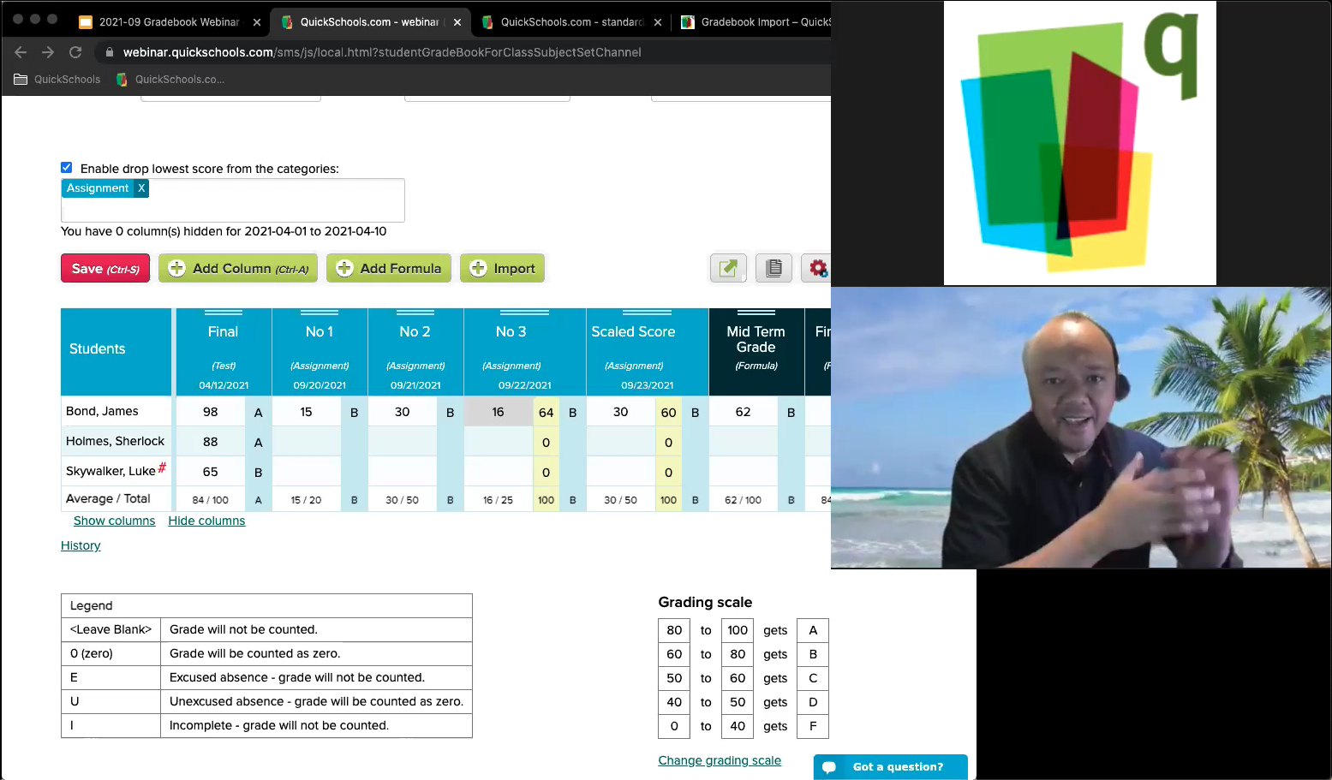Uncheck Enable drop lowest score checkbox
Image resolution: width=1332 pixels, height=780 pixels.
click(67, 168)
